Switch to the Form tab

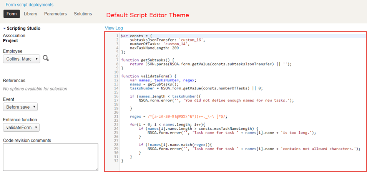12,14
